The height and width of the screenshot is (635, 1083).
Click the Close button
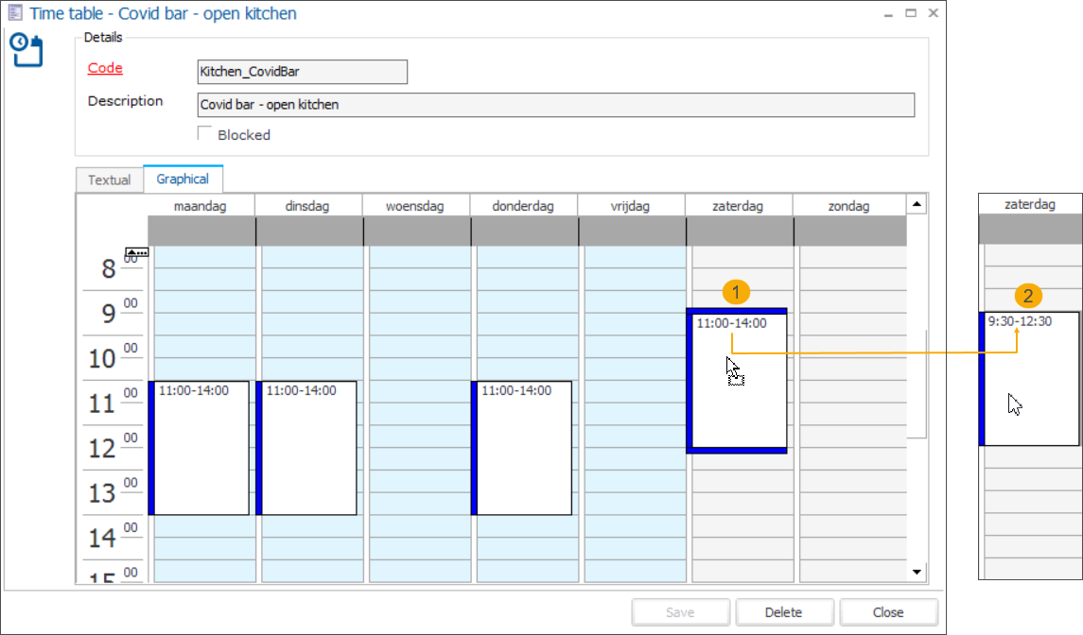tap(888, 611)
